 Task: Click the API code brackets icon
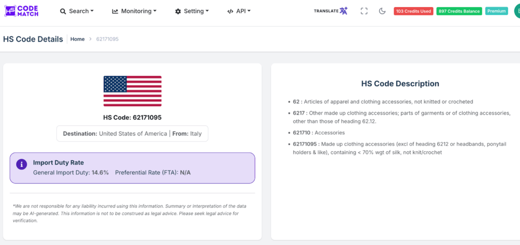tap(231, 11)
